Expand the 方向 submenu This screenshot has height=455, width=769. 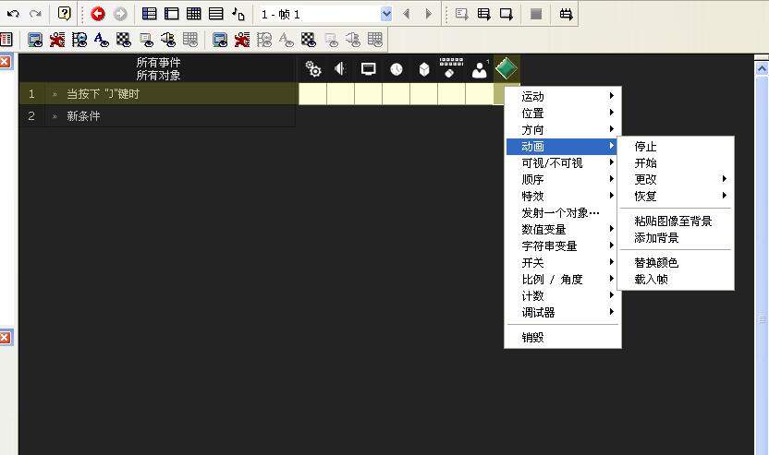tap(564, 130)
